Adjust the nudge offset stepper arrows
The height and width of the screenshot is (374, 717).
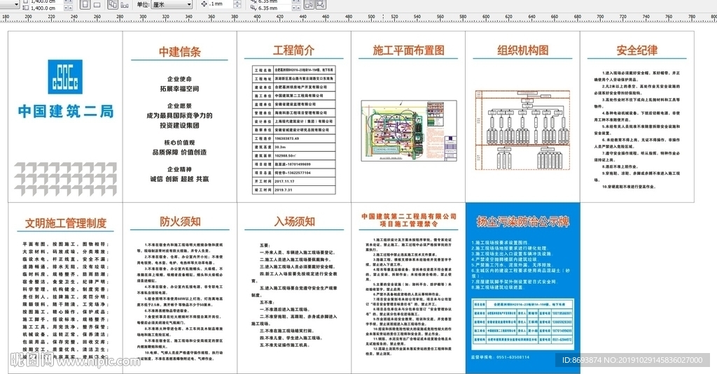pyautogui.click(x=237, y=3)
